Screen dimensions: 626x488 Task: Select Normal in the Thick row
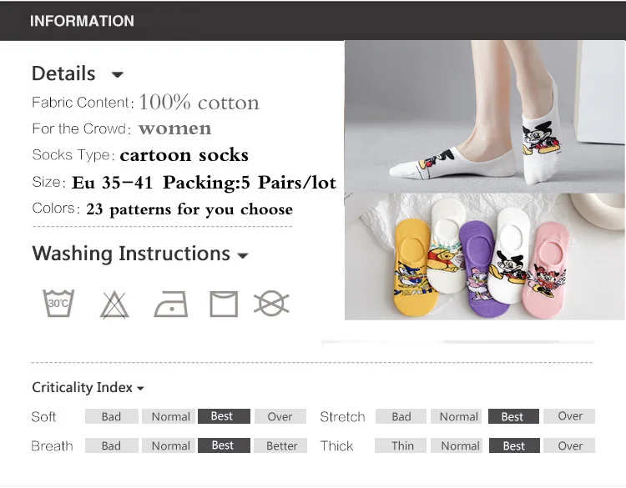[x=457, y=445]
